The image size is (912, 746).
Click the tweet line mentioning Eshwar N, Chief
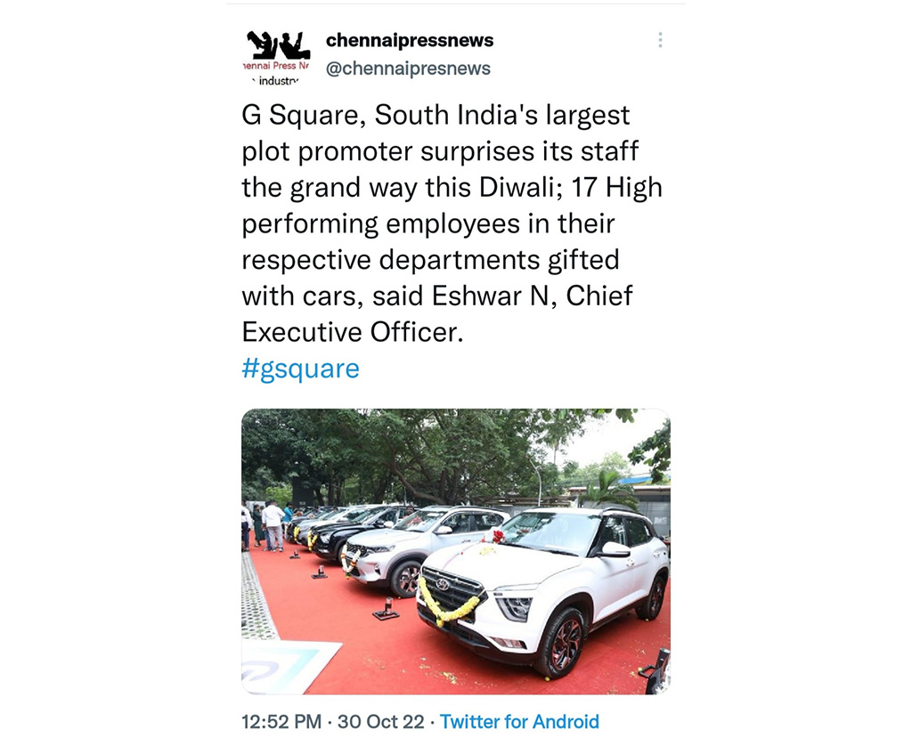(436, 296)
